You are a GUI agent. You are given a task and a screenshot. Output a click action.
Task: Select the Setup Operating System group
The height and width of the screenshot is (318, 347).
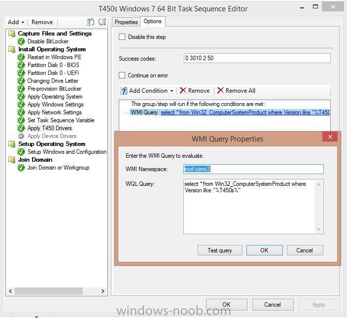click(x=52, y=144)
